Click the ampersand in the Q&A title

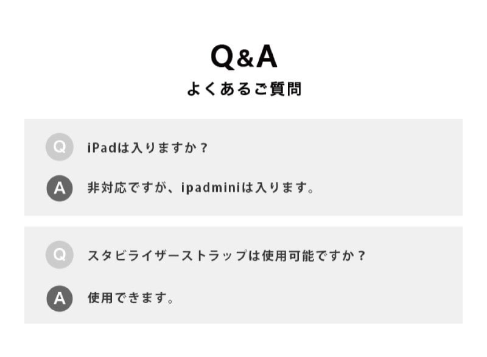coord(243,59)
